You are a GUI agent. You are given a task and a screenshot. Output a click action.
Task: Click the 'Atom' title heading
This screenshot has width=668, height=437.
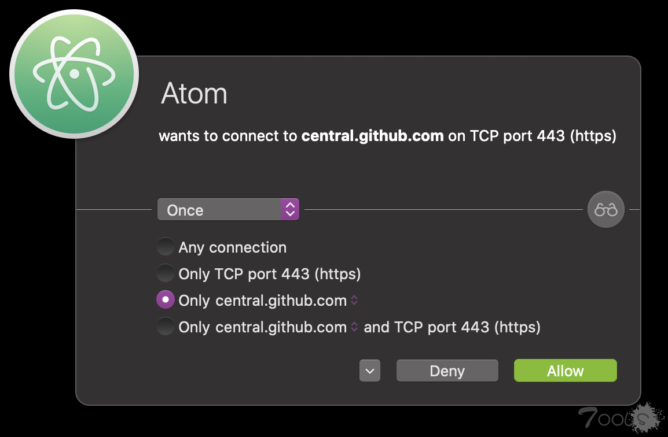click(x=194, y=93)
